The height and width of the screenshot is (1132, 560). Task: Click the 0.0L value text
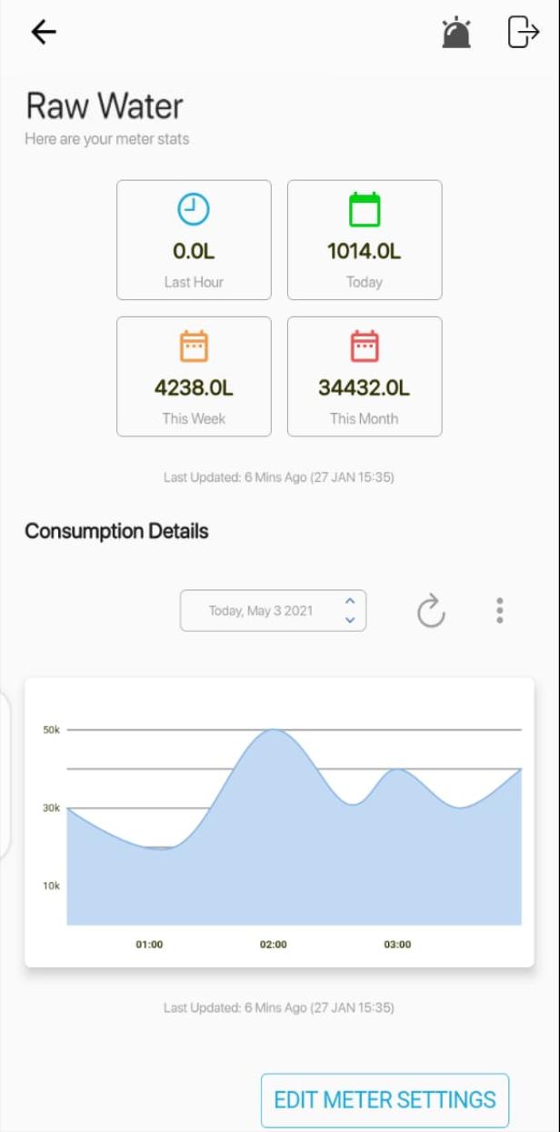pyautogui.click(x=194, y=252)
